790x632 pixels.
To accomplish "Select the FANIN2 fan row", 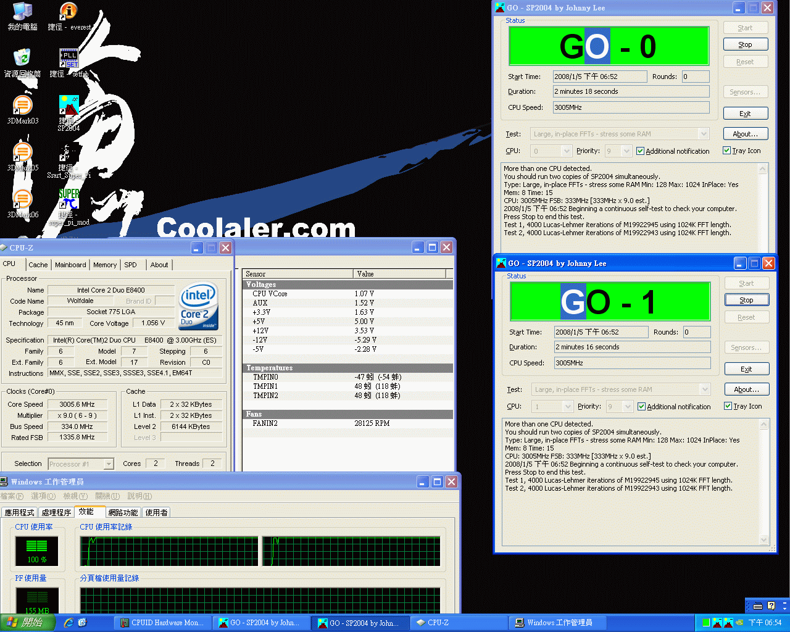I will coord(347,423).
